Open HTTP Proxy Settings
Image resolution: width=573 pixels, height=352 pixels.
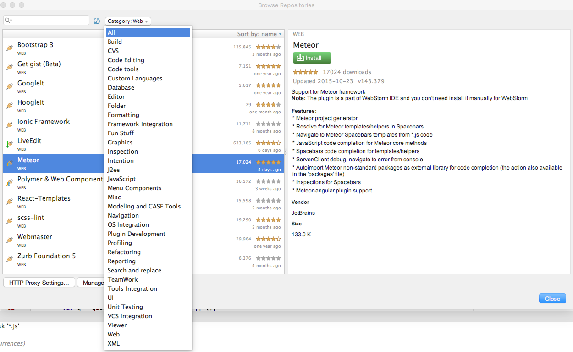(x=39, y=283)
